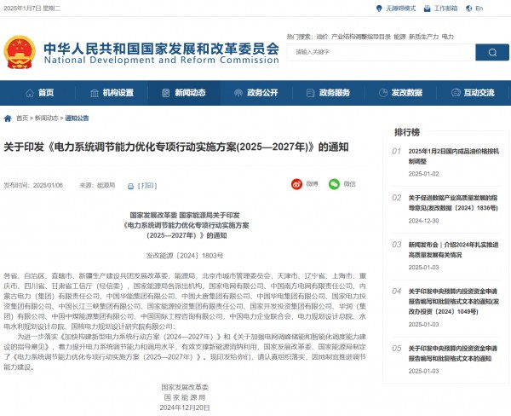
Task: Click the national emblem logo
Action: (x=20, y=52)
